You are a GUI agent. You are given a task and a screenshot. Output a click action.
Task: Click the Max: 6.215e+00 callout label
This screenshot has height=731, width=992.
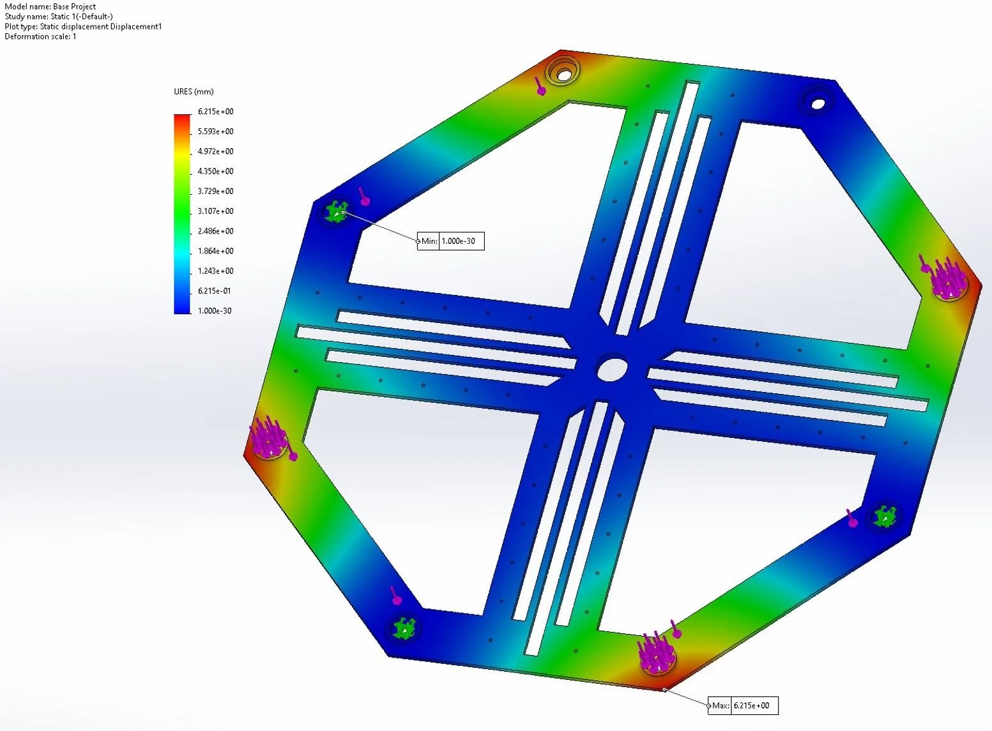point(743,705)
